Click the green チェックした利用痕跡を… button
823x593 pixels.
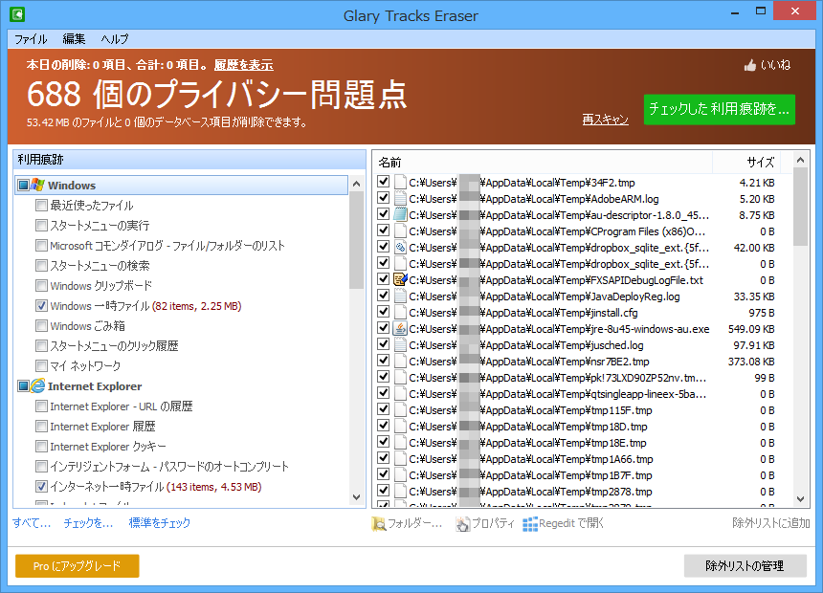tap(719, 109)
